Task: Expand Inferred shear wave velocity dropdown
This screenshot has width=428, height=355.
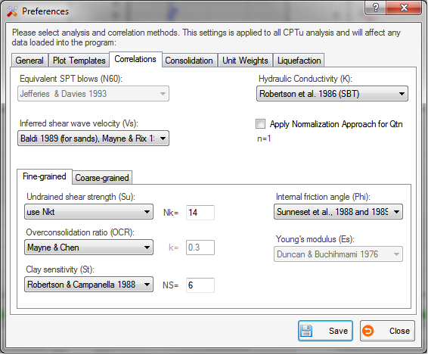Action: click(93, 139)
